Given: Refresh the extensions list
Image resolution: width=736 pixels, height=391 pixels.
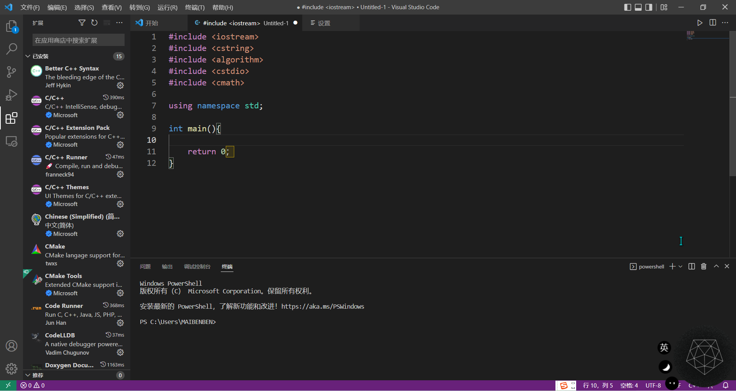Looking at the screenshot, I should point(94,23).
